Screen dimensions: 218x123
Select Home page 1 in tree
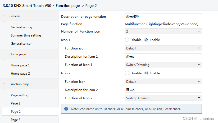[x=20, y=65]
